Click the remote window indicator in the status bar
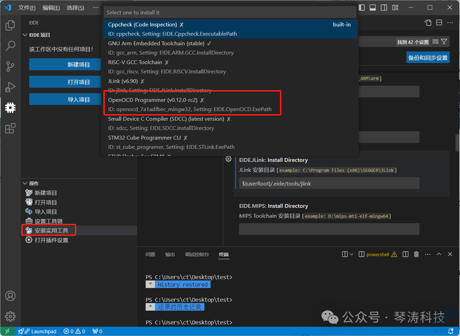 [8, 331]
